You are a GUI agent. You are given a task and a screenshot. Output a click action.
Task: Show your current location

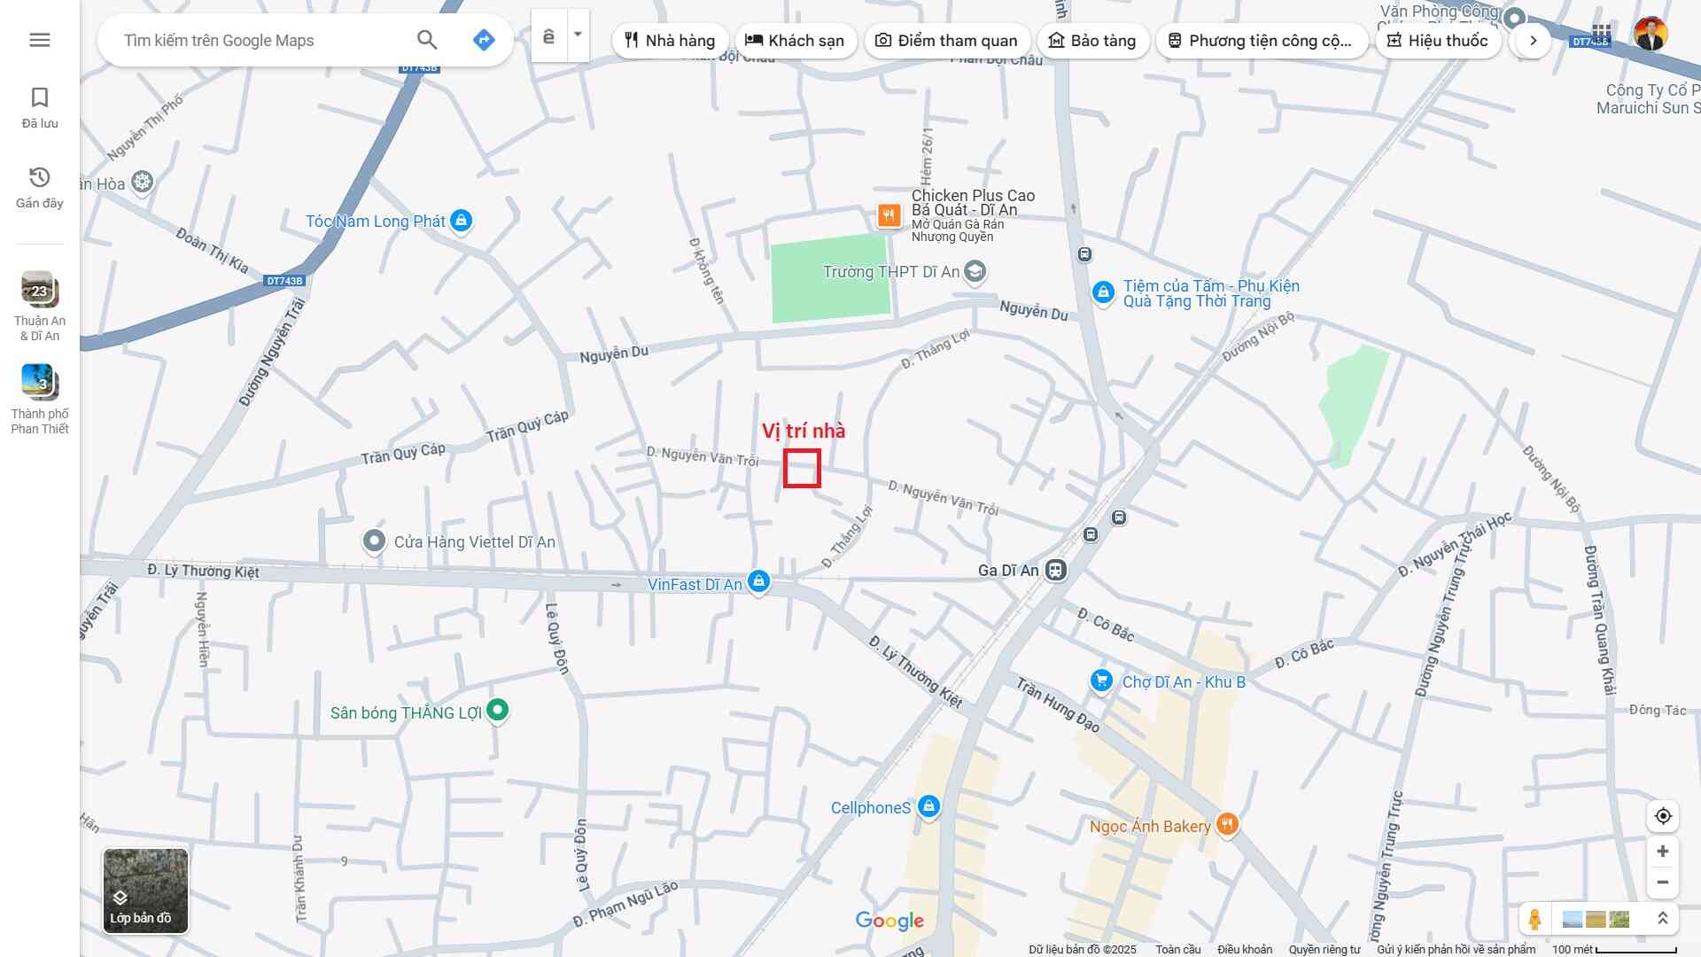[x=1663, y=816]
